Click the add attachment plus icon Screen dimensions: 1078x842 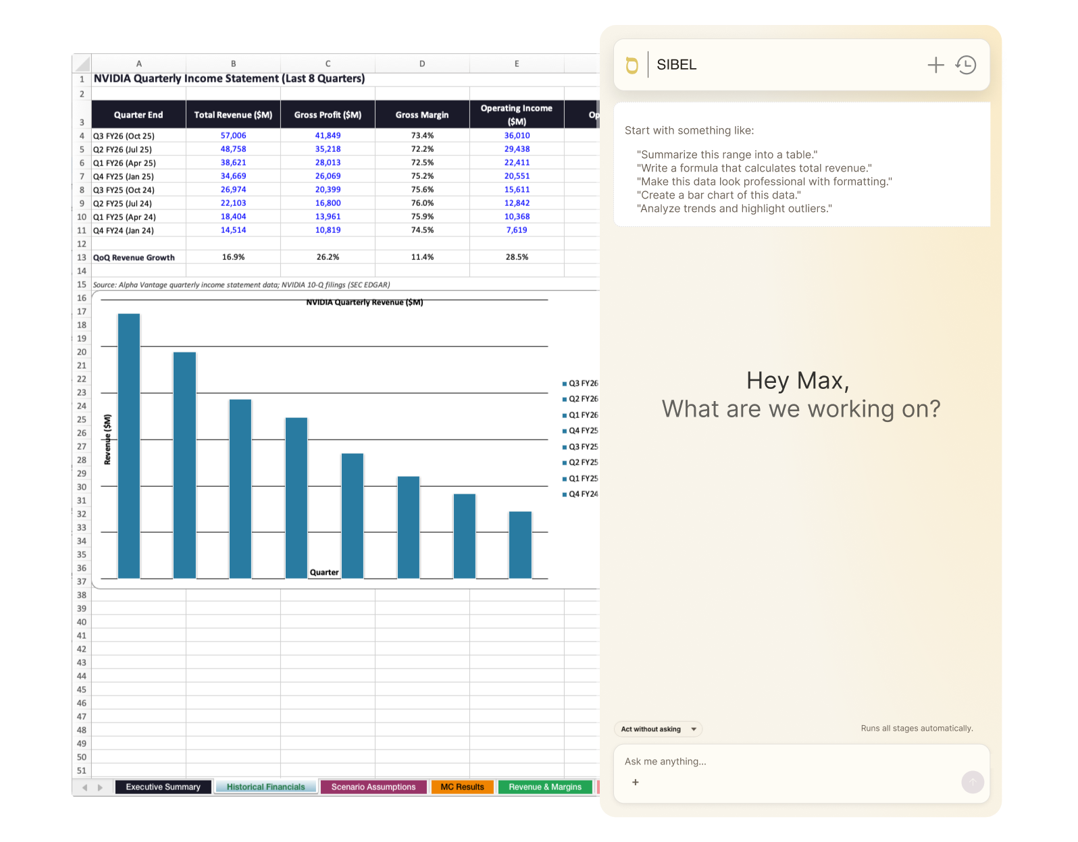(x=635, y=783)
